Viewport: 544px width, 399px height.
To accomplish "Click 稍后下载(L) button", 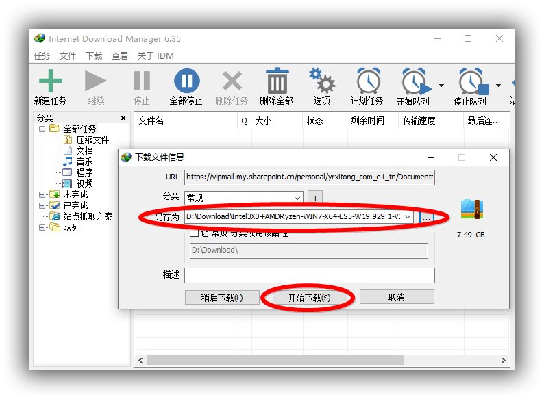I will pyautogui.click(x=222, y=298).
